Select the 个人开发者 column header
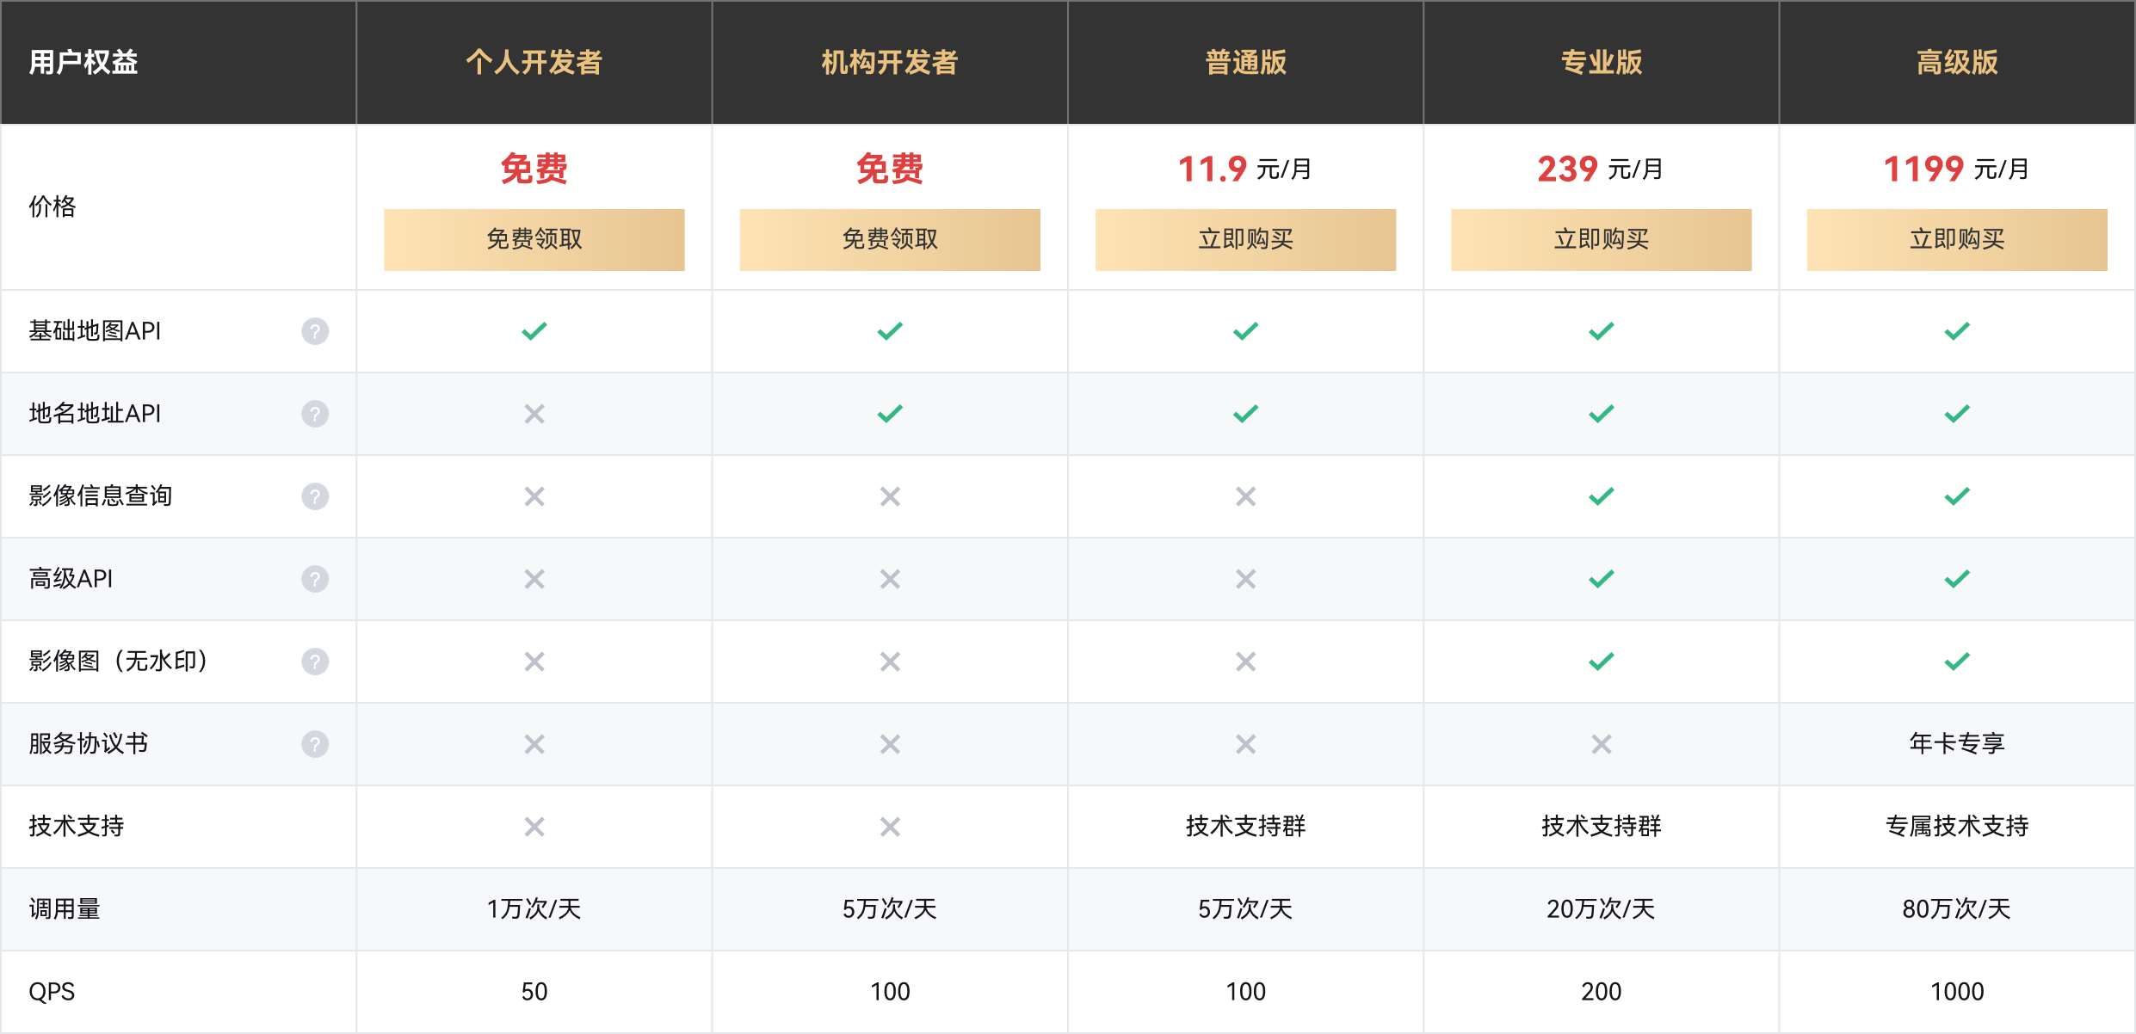The image size is (2136, 1034). click(534, 63)
